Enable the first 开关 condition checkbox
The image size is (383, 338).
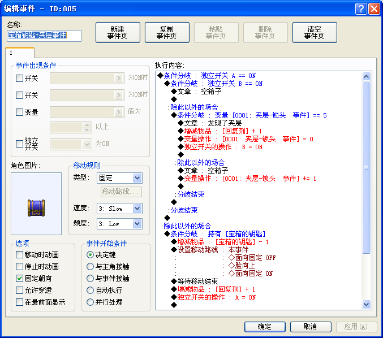pyautogui.click(x=19, y=79)
